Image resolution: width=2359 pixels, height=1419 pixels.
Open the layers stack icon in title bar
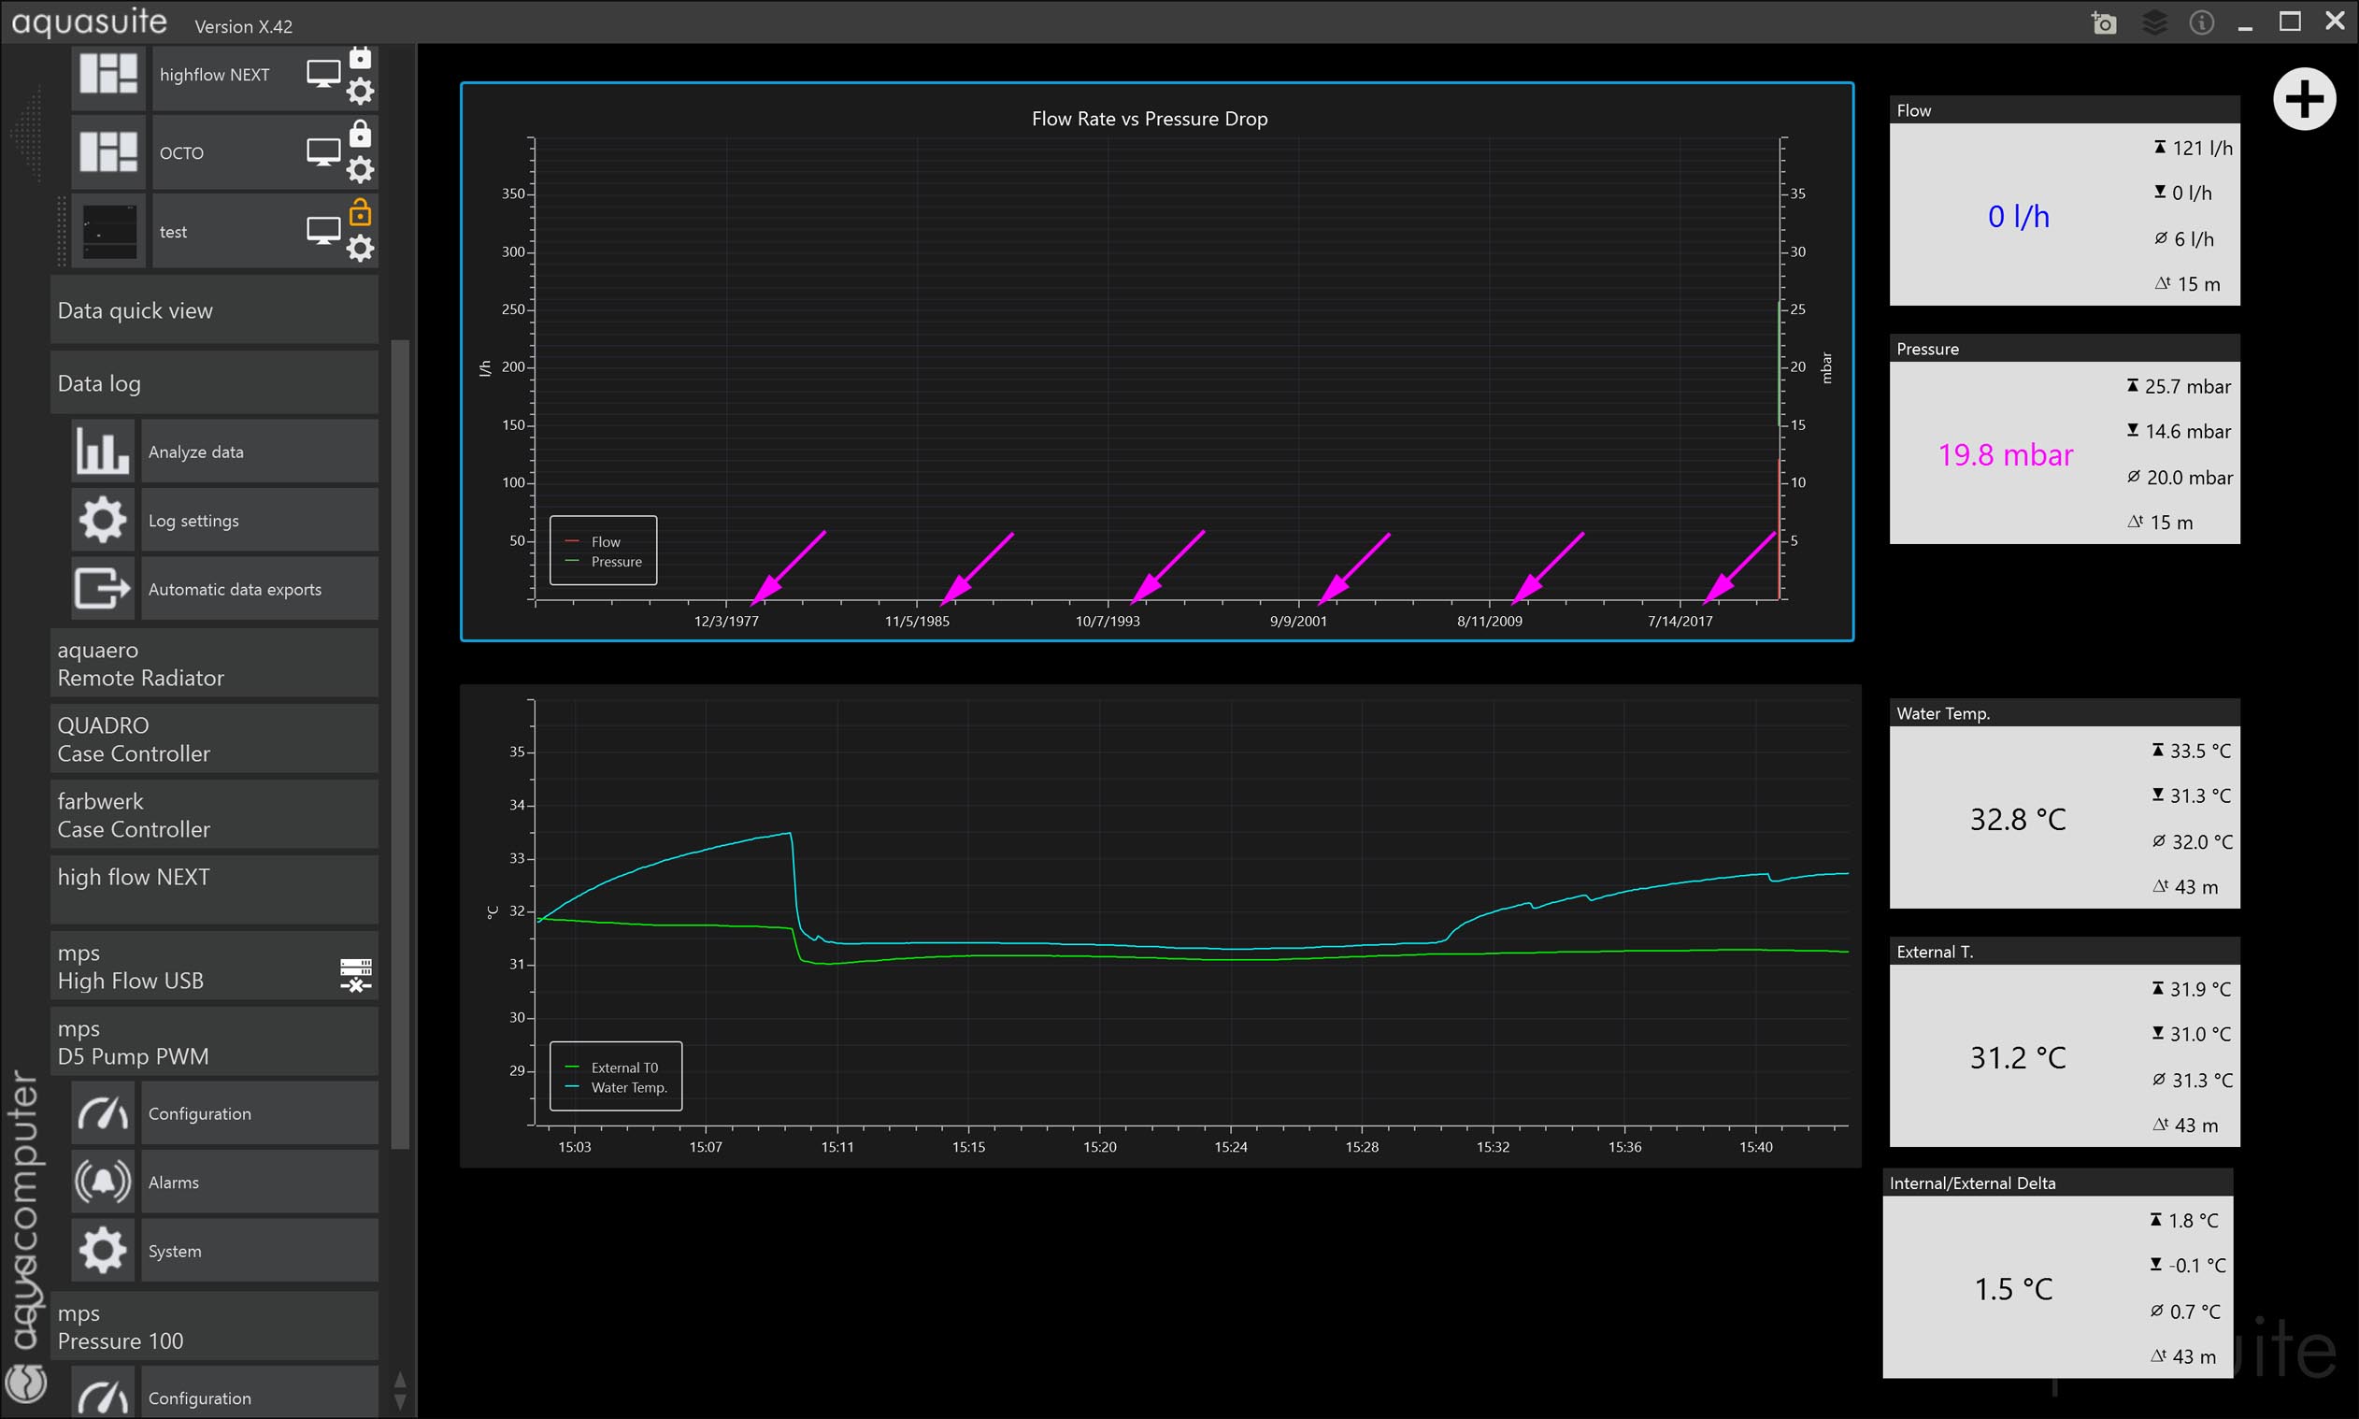pos(2153,23)
